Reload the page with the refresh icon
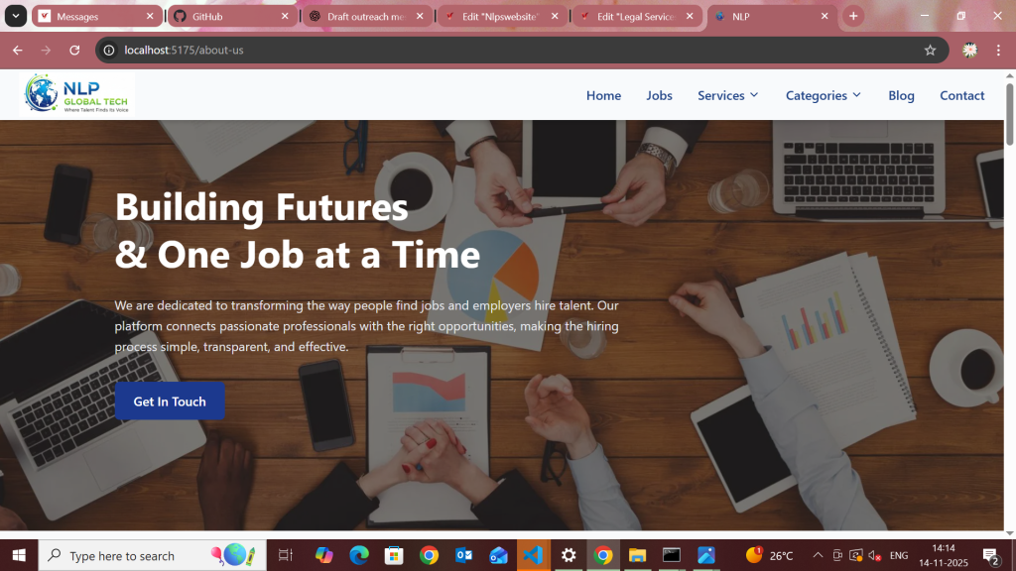 74,50
